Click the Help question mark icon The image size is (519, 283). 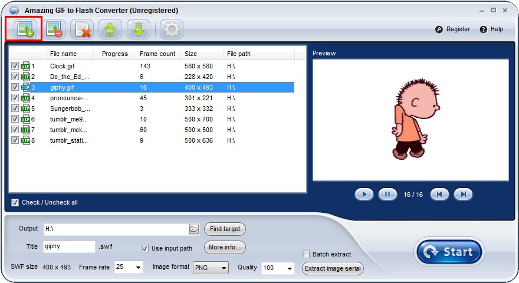click(x=483, y=29)
